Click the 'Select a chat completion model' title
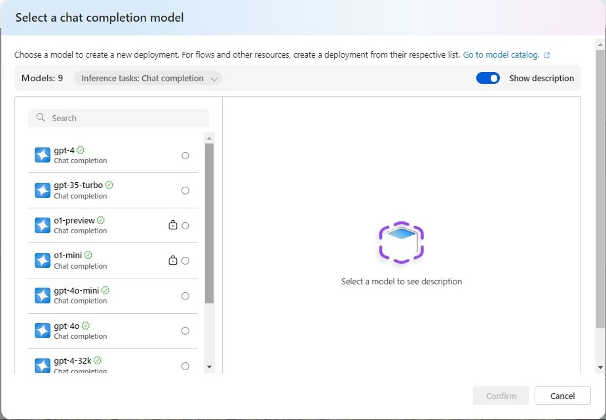 coord(100,18)
